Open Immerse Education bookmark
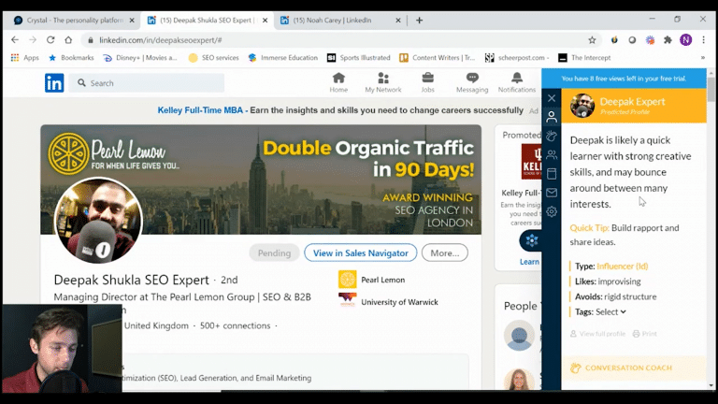 pos(283,58)
